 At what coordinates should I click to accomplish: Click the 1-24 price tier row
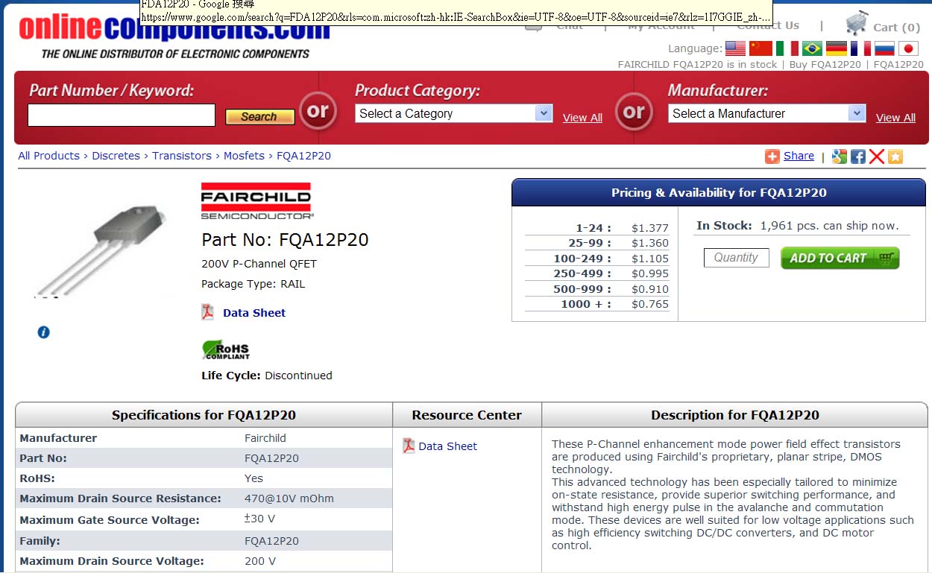[x=596, y=228]
